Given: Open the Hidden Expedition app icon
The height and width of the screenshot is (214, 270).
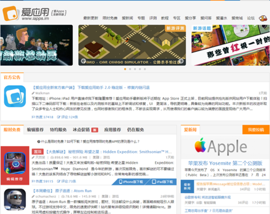Looking at the screenshot, I should tap(15, 163).
